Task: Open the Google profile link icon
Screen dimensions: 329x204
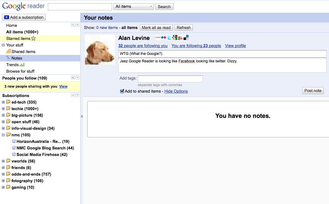Action: click(x=174, y=37)
